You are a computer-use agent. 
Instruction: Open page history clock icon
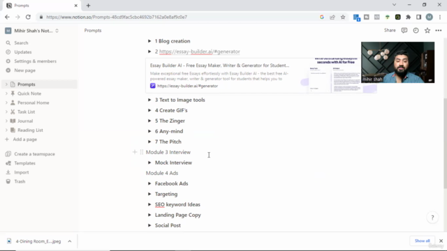(x=416, y=31)
